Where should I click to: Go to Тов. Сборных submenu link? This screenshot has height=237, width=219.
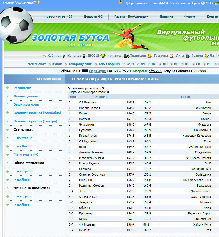point(109,64)
